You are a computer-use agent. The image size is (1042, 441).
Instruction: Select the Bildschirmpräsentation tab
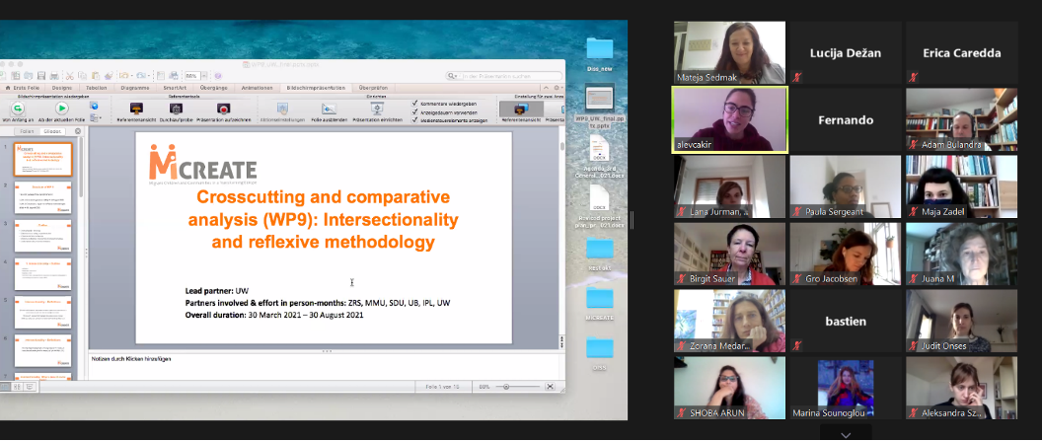[315, 88]
